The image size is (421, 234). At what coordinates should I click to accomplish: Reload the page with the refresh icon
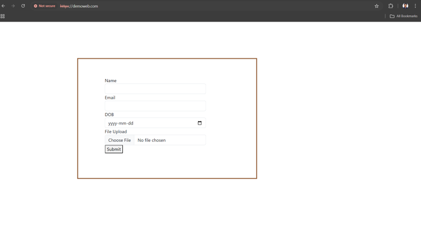(x=23, y=6)
